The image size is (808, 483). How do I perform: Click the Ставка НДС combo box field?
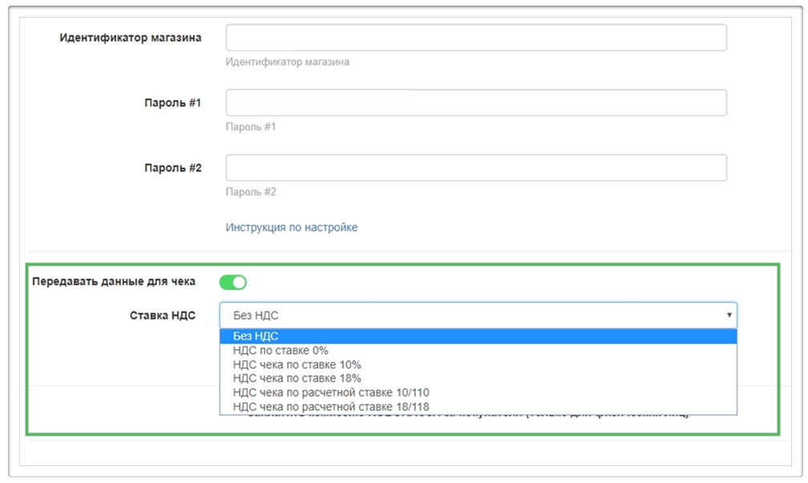pos(473,315)
